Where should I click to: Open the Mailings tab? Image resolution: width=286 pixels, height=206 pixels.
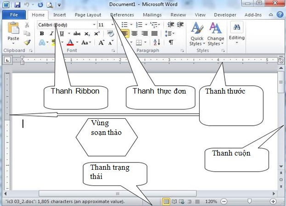[152, 15]
